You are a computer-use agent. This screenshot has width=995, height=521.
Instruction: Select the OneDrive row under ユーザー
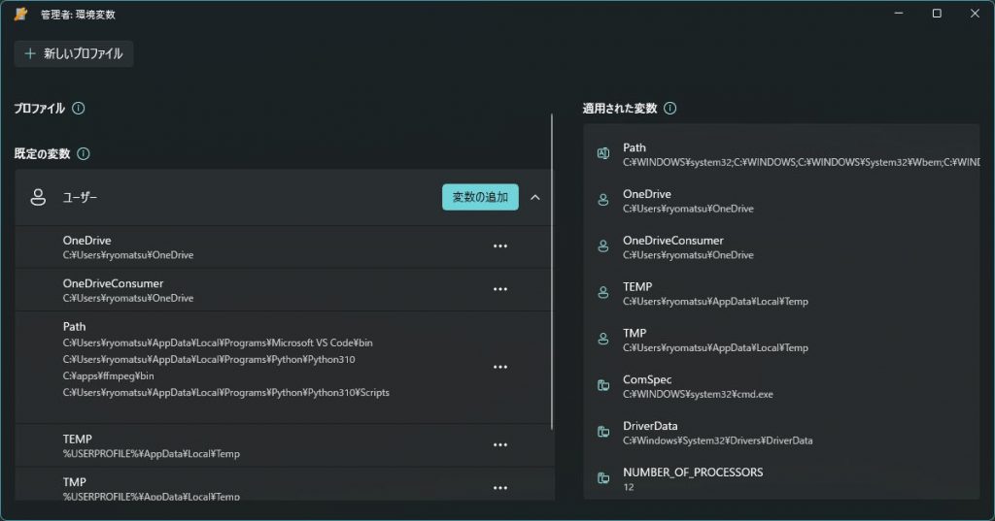(x=284, y=247)
